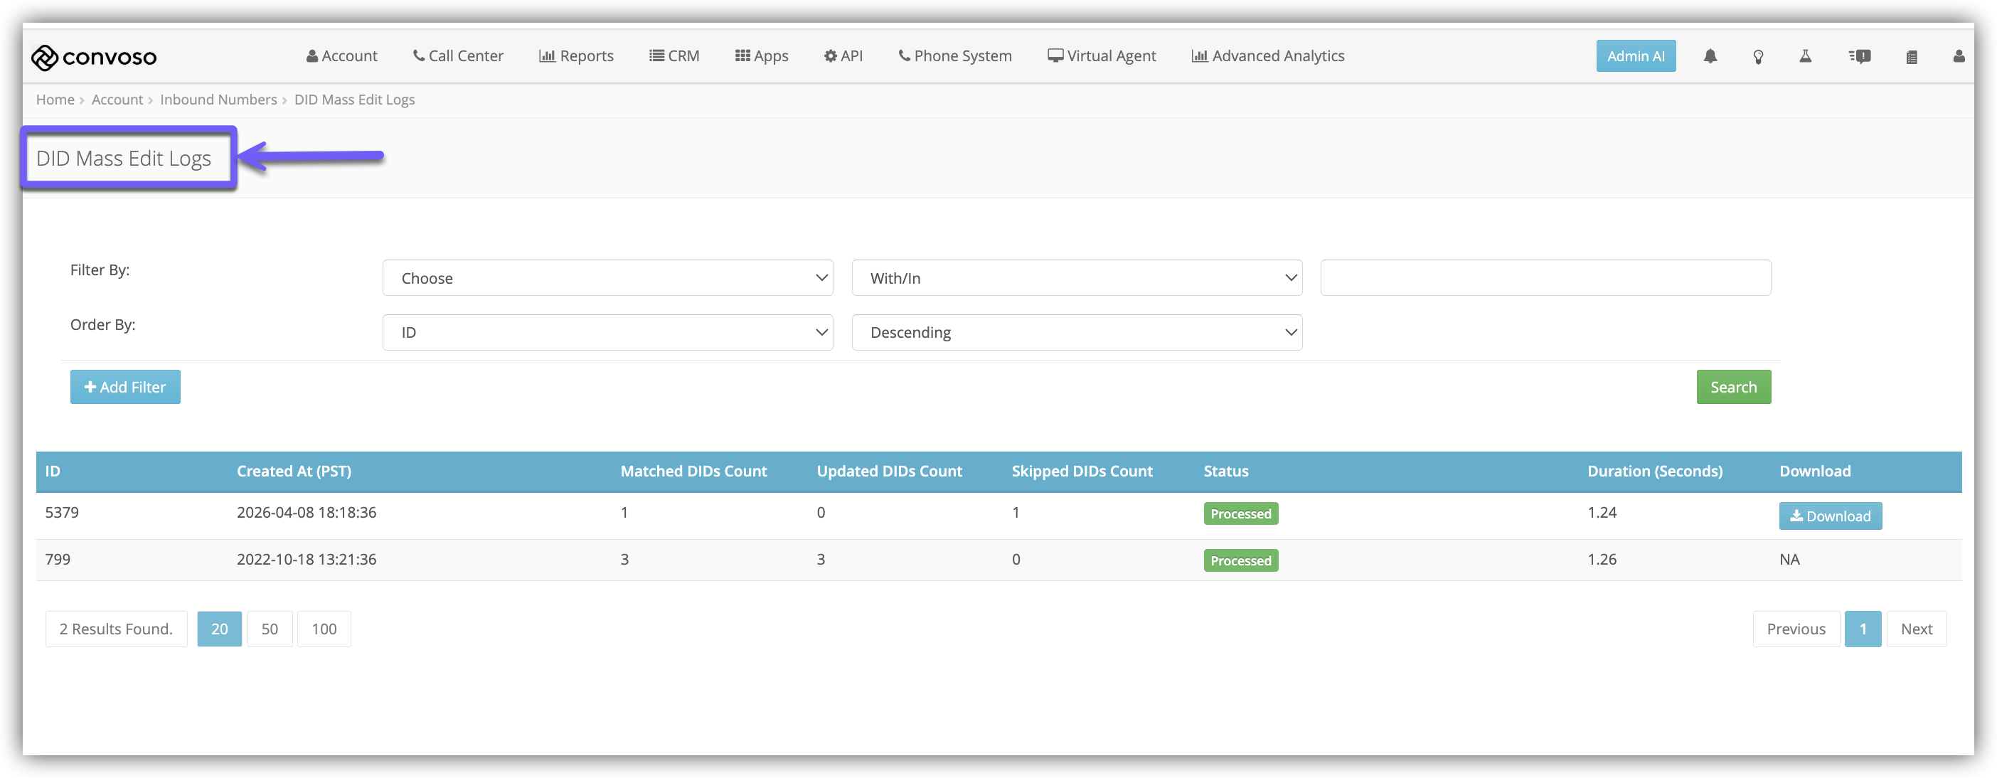The width and height of the screenshot is (1997, 778).
Task: Open the Call Center menu
Action: click(457, 55)
